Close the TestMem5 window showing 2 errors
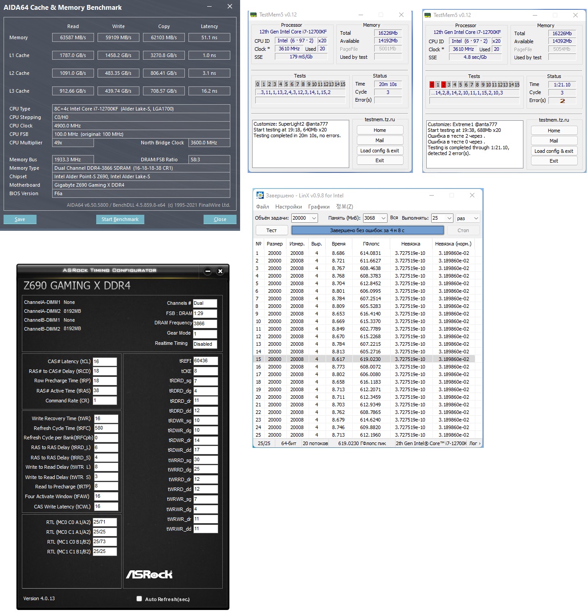Screen dimensions: 588x614 click(576, 15)
